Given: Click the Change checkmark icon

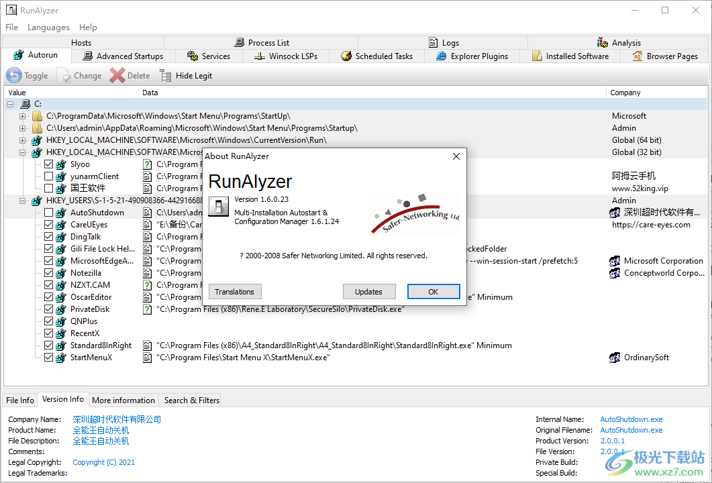Looking at the screenshot, I should 64,75.
